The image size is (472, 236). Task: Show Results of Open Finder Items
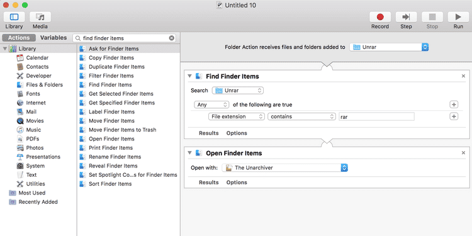208,183
